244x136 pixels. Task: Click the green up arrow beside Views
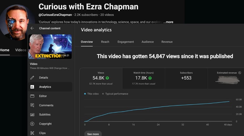[107, 78]
